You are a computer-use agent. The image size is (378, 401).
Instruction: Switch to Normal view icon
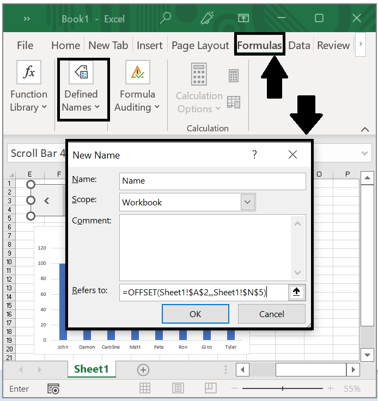(145, 388)
